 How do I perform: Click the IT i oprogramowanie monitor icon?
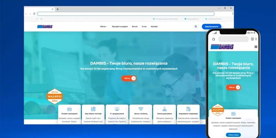coord(117,109)
